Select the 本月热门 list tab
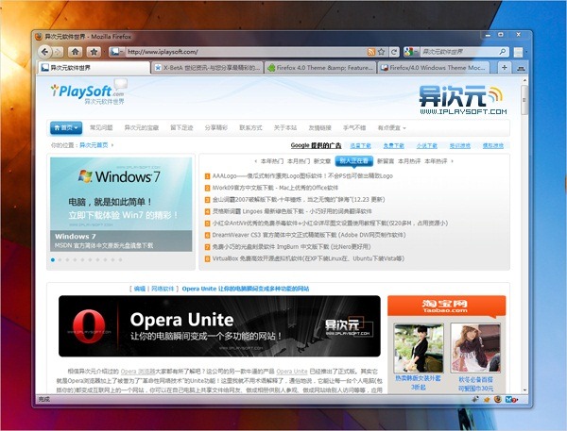567x431 pixels. 299,161
